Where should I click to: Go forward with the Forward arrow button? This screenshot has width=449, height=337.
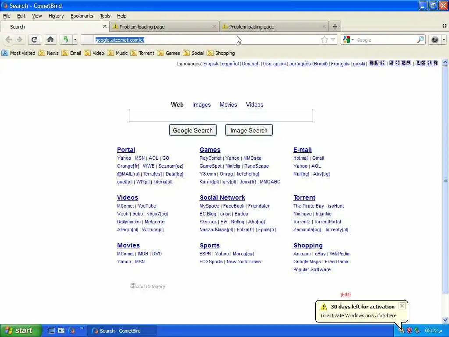[19, 39]
